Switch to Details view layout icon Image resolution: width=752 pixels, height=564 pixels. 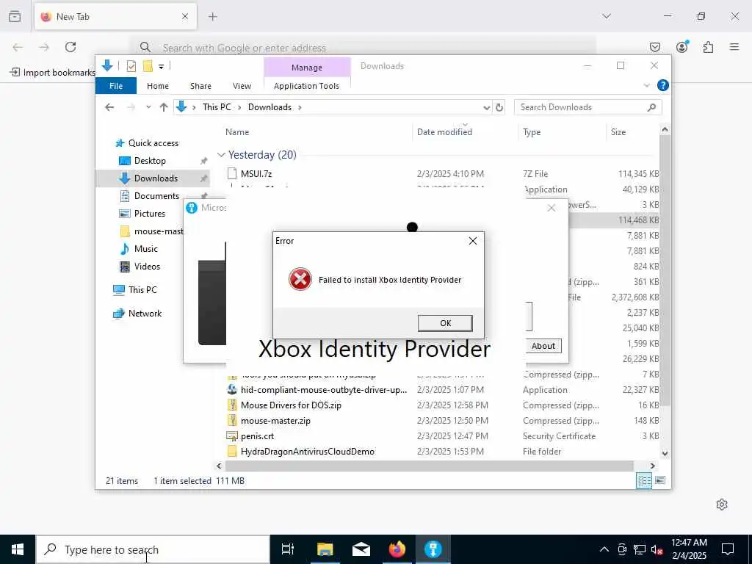[x=644, y=480]
